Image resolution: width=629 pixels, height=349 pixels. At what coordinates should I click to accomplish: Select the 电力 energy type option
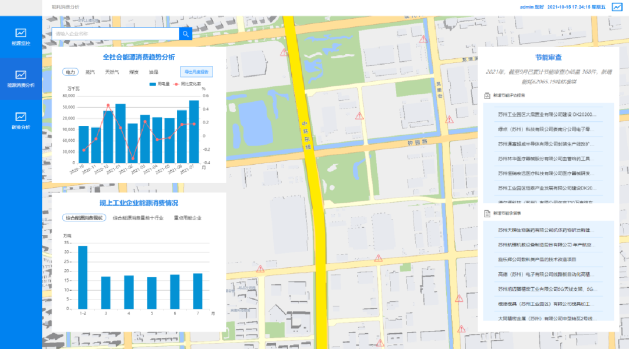[x=70, y=72]
